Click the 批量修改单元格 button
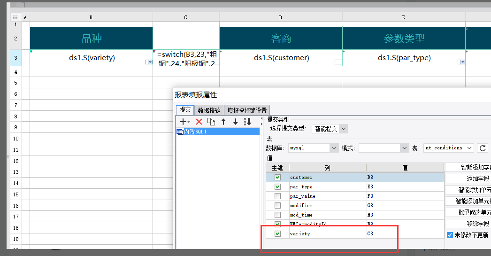 pyautogui.click(x=468, y=212)
